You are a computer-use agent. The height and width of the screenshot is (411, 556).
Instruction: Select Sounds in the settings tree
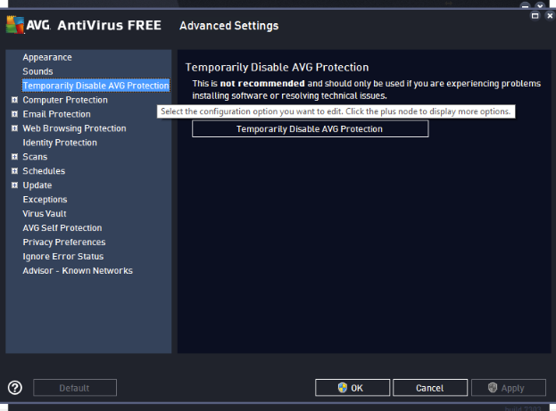click(38, 71)
